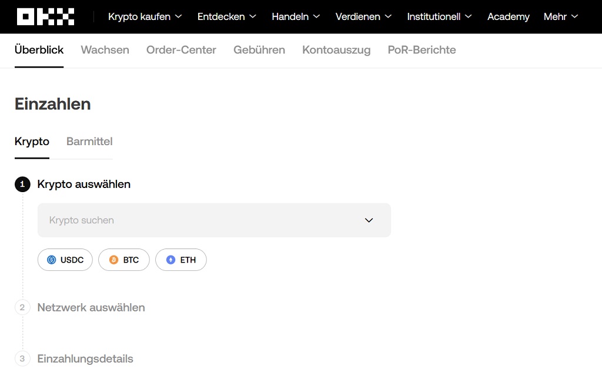The width and height of the screenshot is (602, 376).
Task: Click the Bitcoin coin icon
Action: (113, 260)
